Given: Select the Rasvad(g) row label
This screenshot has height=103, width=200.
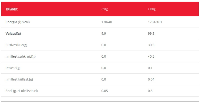Looking at the screenshot, I should 13,68.
